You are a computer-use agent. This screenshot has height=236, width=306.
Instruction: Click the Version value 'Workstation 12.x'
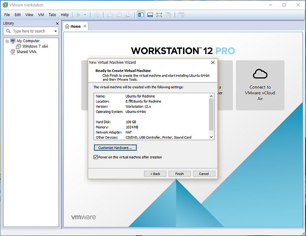click(138, 106)
